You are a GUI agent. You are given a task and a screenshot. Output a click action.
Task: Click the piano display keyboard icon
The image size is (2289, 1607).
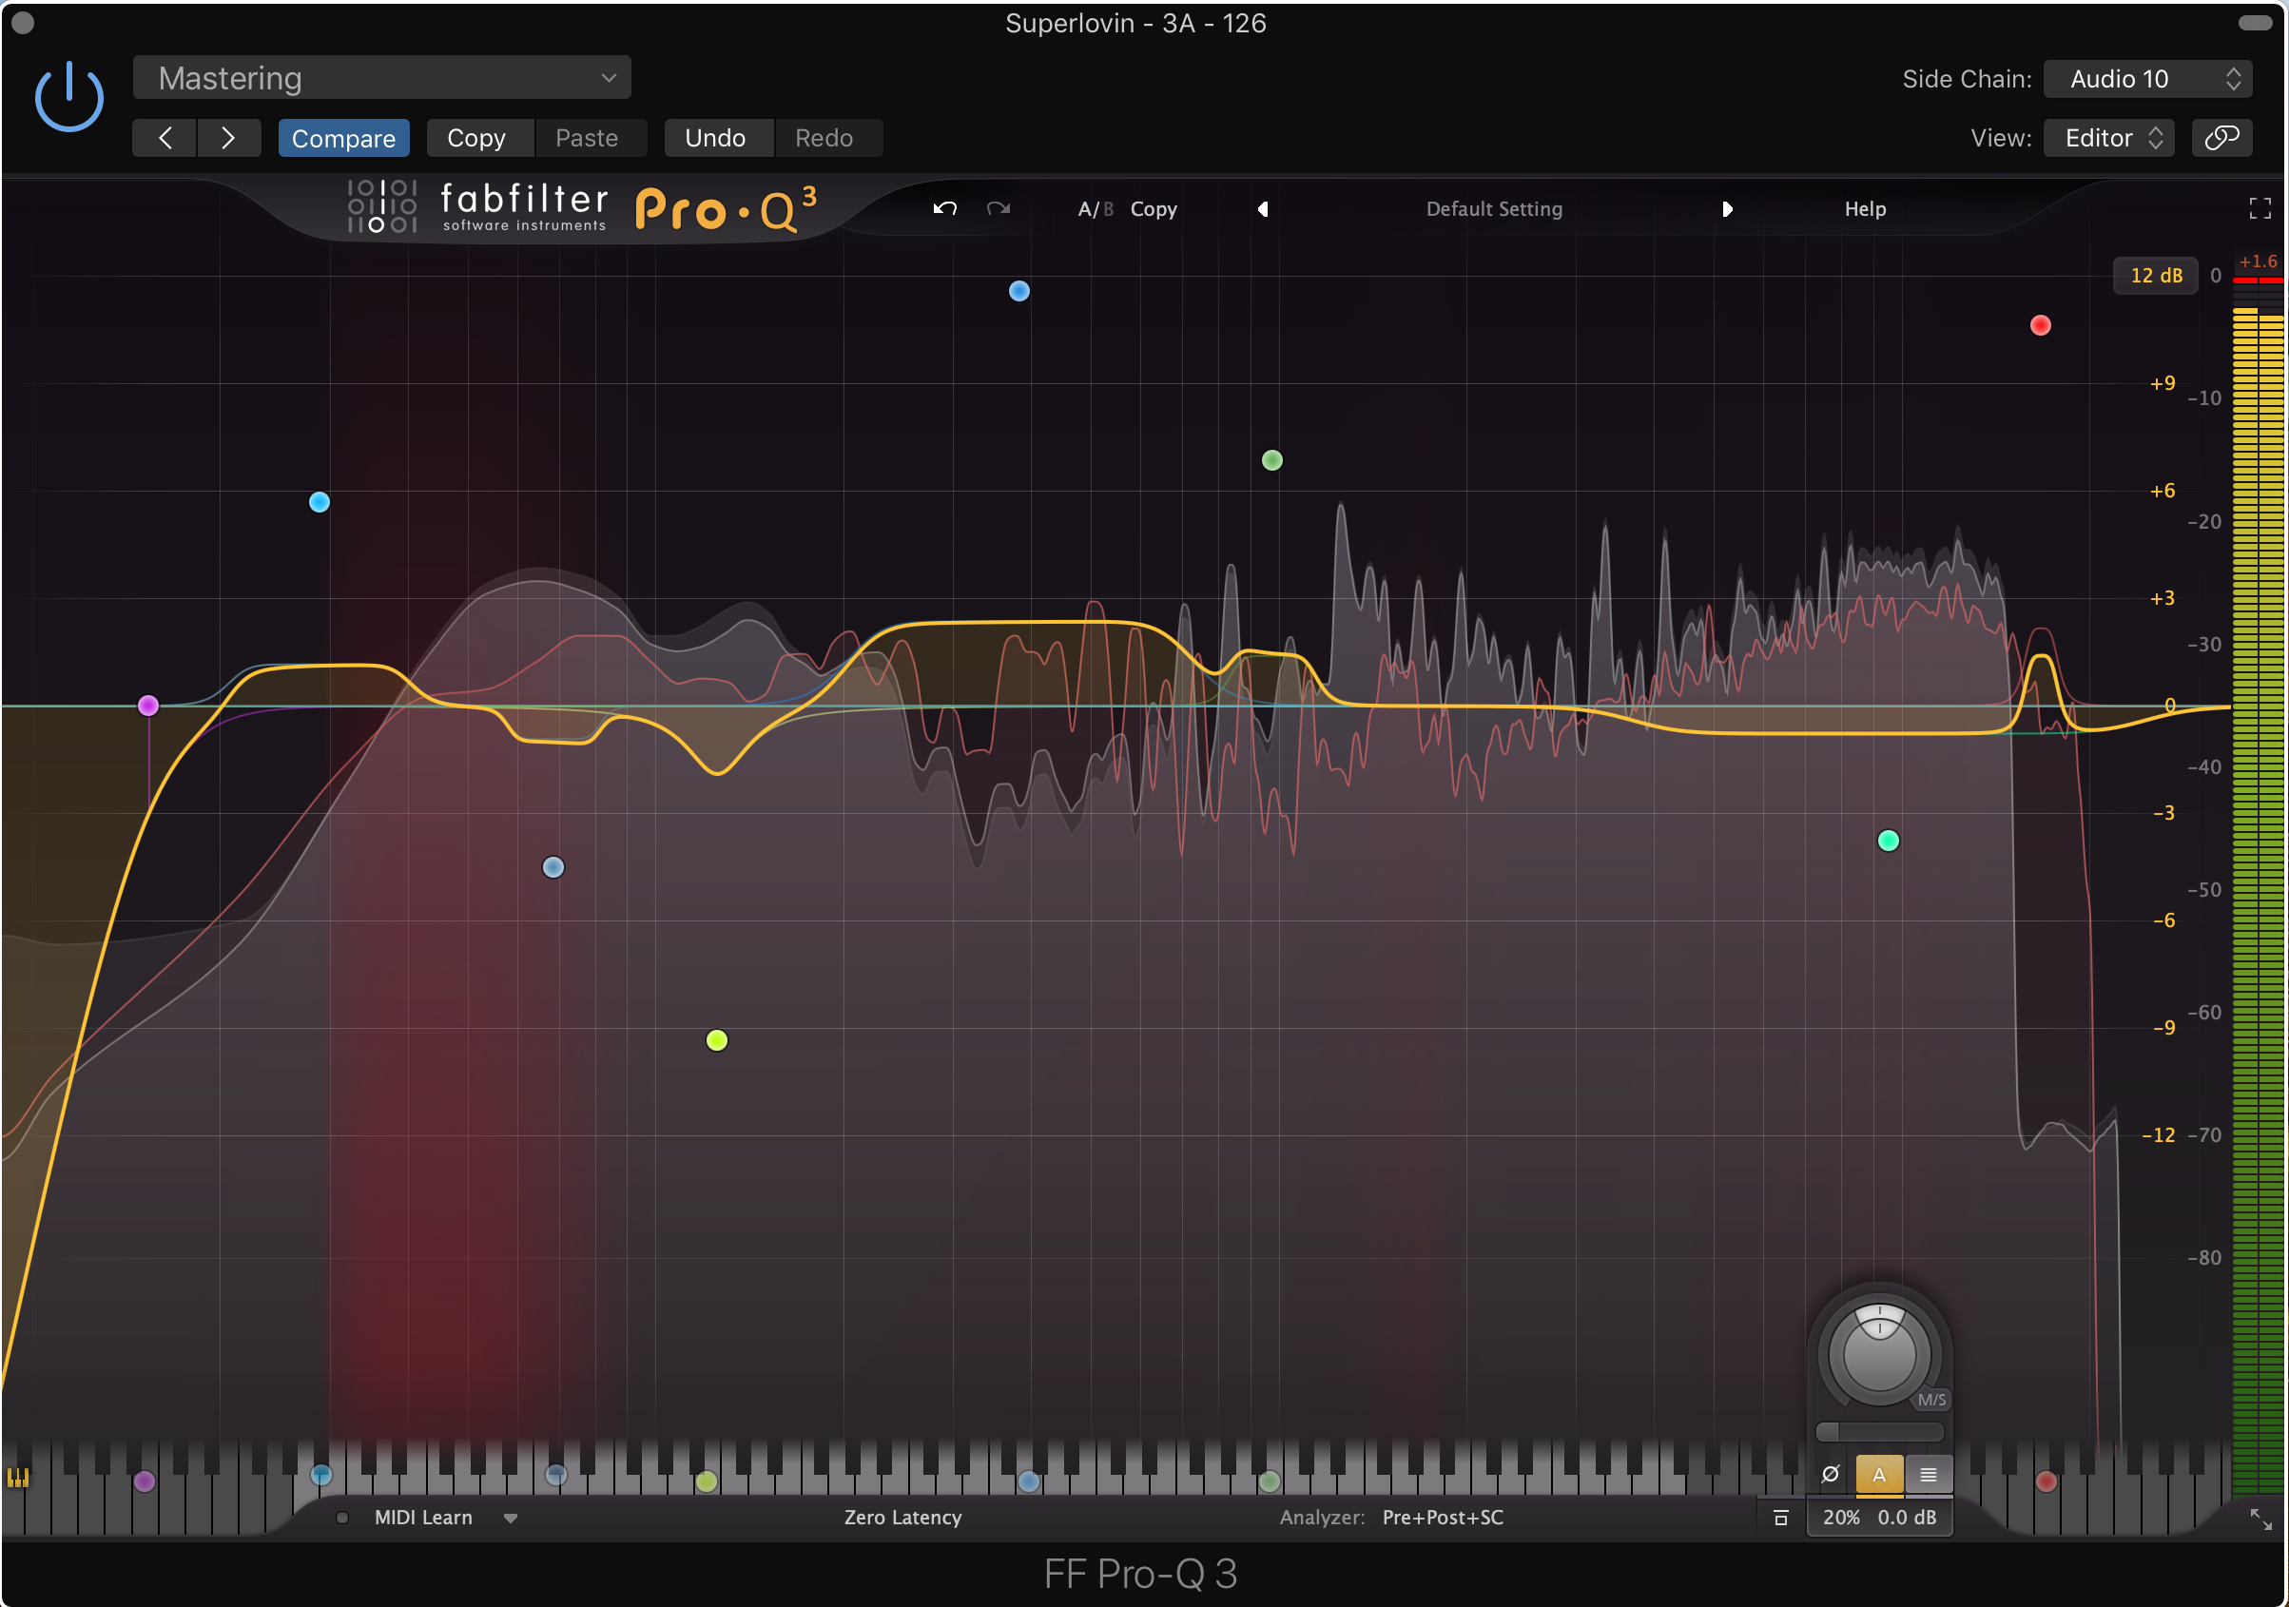tap(18, 1478)
